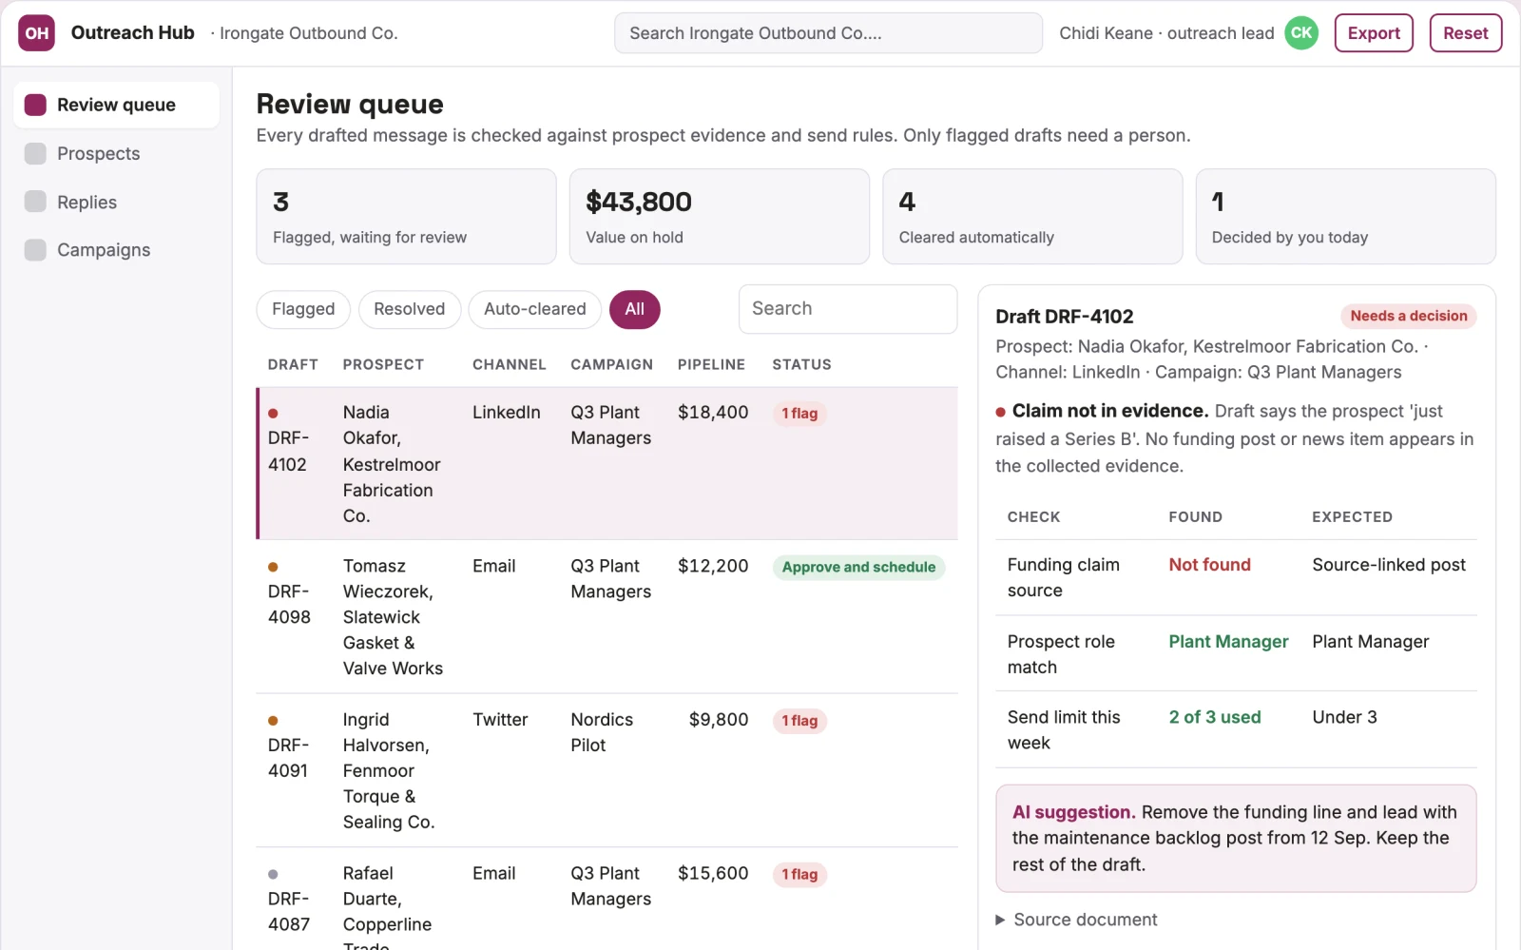Open the CK user avatar
The height and width of the screenshot is (950, 1521).
click(x=1301, y=33)
